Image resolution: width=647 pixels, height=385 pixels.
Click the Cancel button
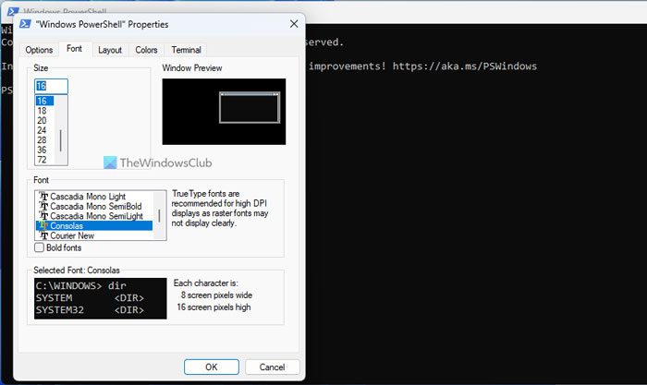click(x=272, y=367)
